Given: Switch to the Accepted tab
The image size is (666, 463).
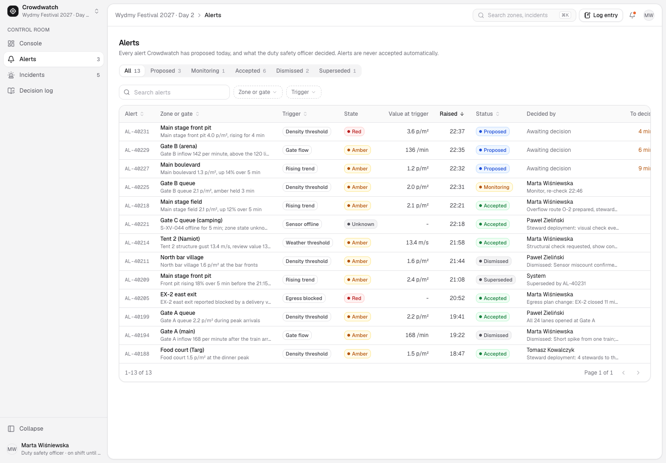Looking at the screenshot, I should (x=251, y=71).
